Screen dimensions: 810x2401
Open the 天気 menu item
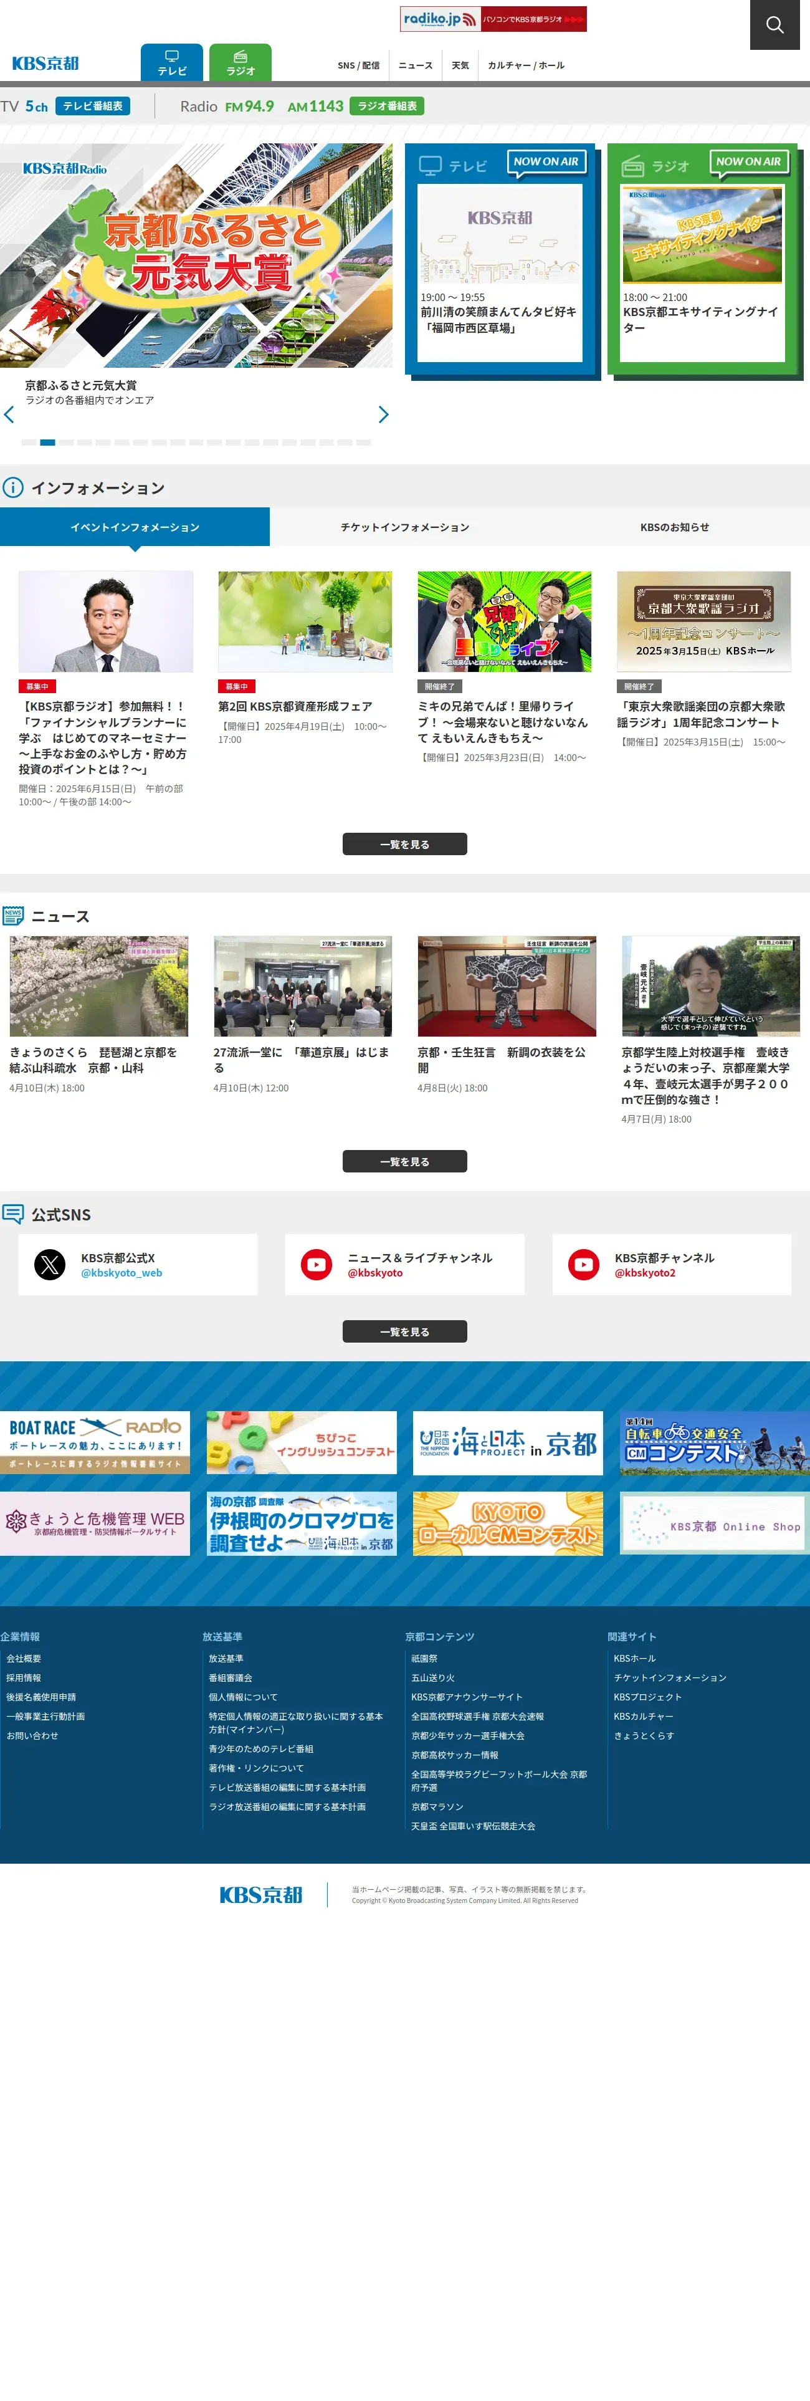(460, 65)
